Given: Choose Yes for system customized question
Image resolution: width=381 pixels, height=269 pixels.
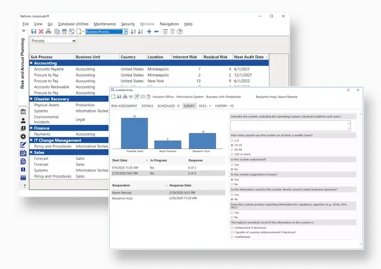Looking at the screenshot, I should coord(232,165).
